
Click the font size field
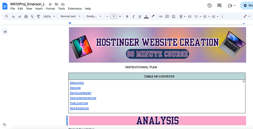(114, 16)
